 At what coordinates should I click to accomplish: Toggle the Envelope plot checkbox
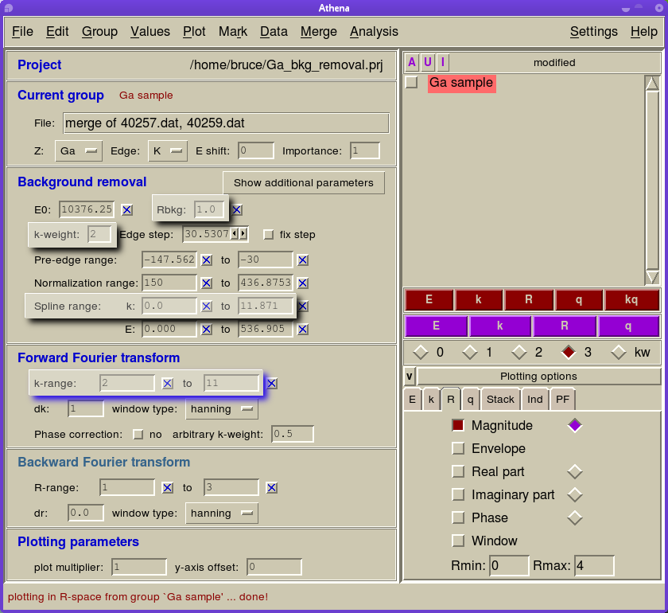[x=458, y=449]
